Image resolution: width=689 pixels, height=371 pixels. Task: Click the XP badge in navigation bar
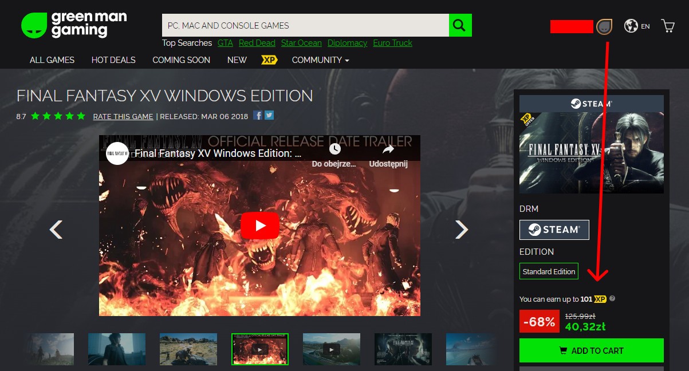coord(269,60)
